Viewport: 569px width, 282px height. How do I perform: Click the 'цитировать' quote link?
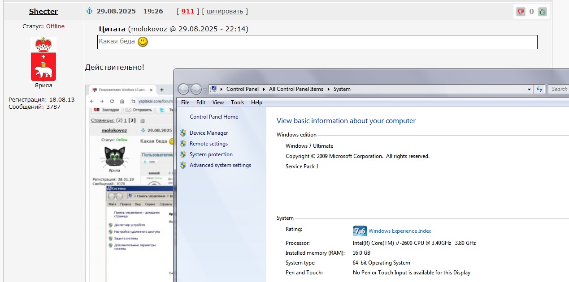[x=225, y=11]
